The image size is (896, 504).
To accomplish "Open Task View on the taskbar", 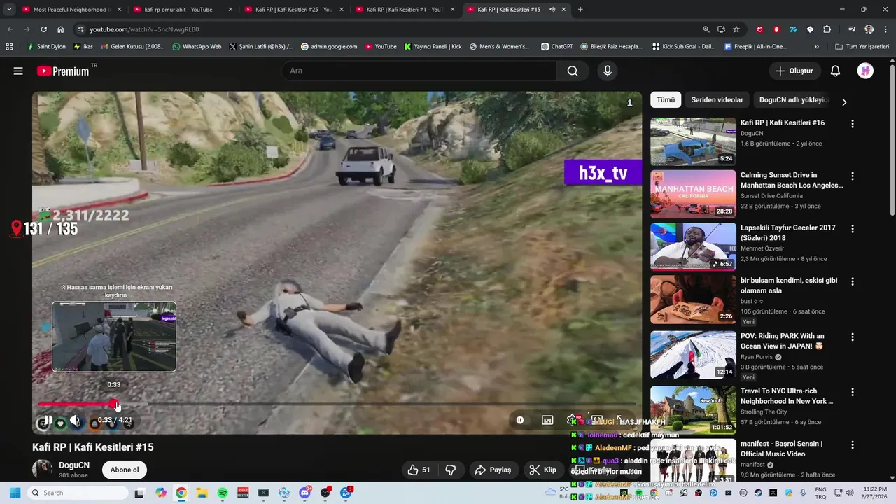I will pyautogui.click(x=139, y=493).
